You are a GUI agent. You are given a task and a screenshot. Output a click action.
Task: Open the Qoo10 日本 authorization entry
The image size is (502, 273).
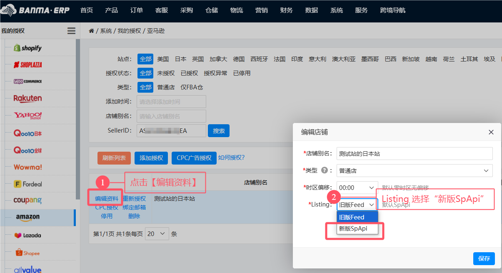(28, 133)
